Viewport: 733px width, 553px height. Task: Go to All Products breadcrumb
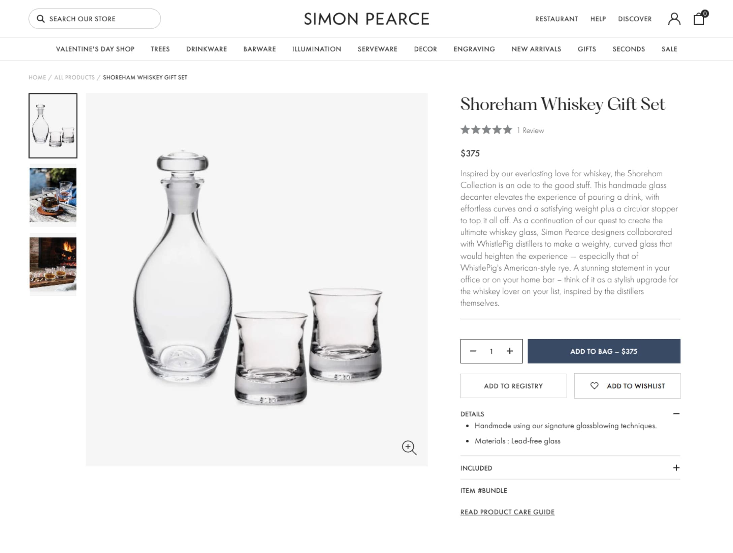(x=74, y=77)
